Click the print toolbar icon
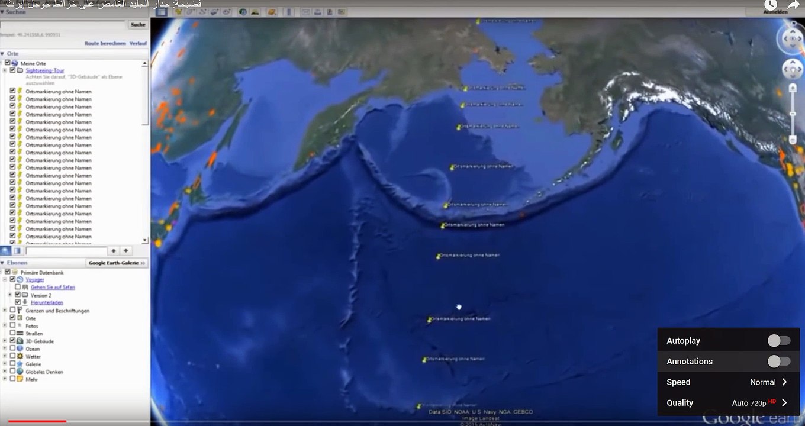This screenshot has width=805, height=426. [x=318, y=12]
